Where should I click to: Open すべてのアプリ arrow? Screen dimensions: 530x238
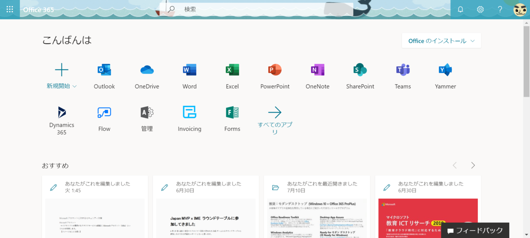(275, 113)
